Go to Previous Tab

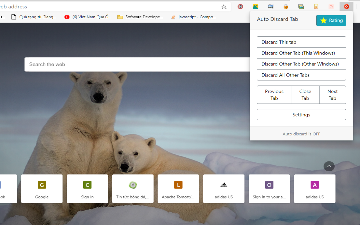(x=274, y=95)
